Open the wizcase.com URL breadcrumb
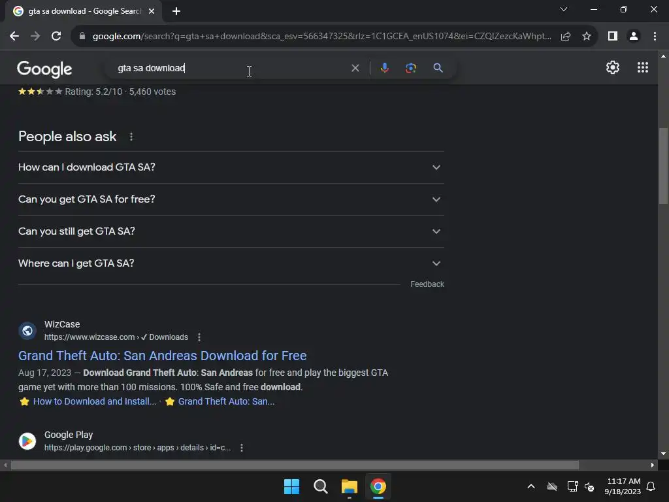The height and width of the screenshot is (502, 669). 116,337
